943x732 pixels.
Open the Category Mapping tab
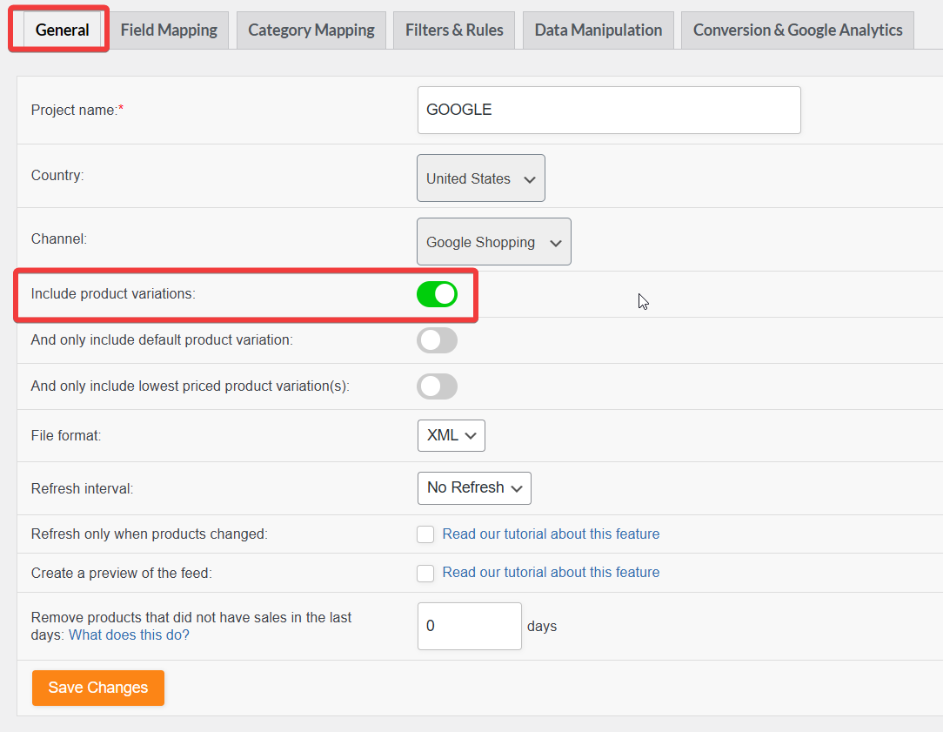pos(311,30)
